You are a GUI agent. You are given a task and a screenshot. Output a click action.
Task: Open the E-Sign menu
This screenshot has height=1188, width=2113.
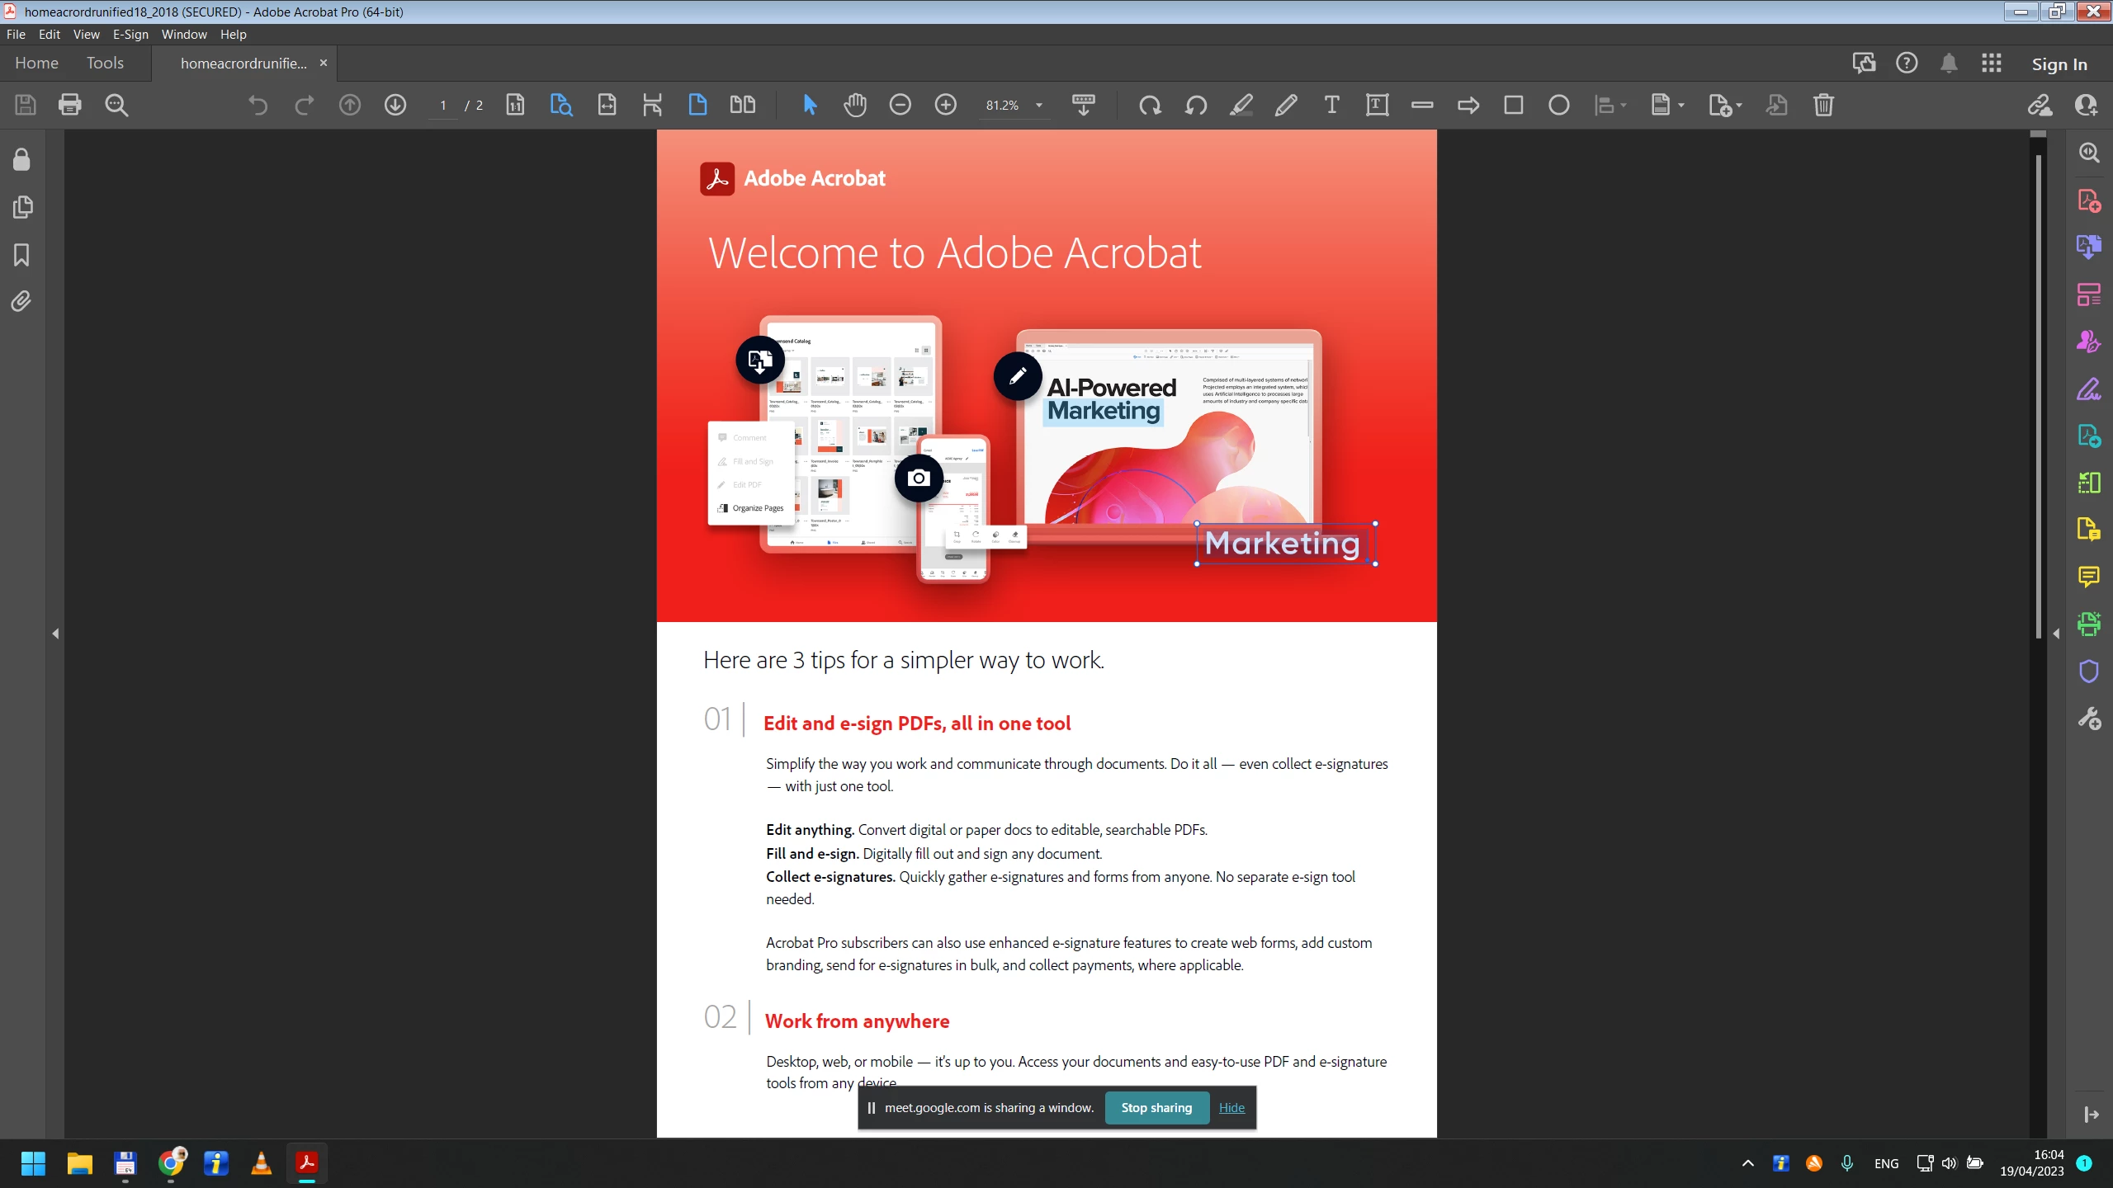coord(130,35)
